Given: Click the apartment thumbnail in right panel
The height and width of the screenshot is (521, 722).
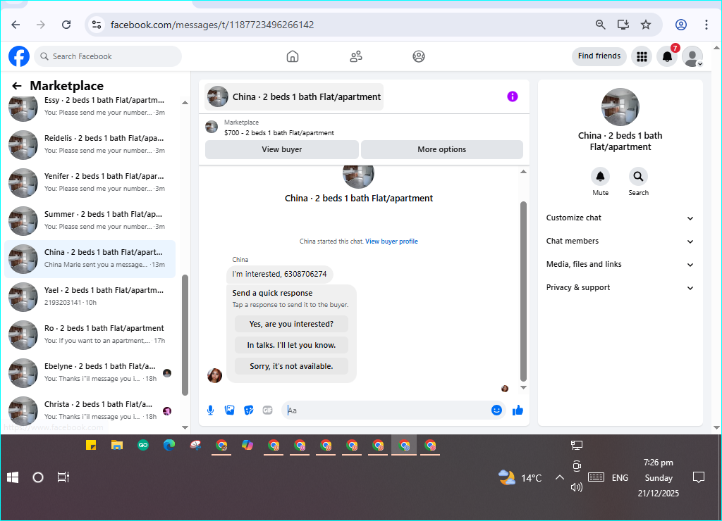Looking at the screenshot, I should (620, 107).
